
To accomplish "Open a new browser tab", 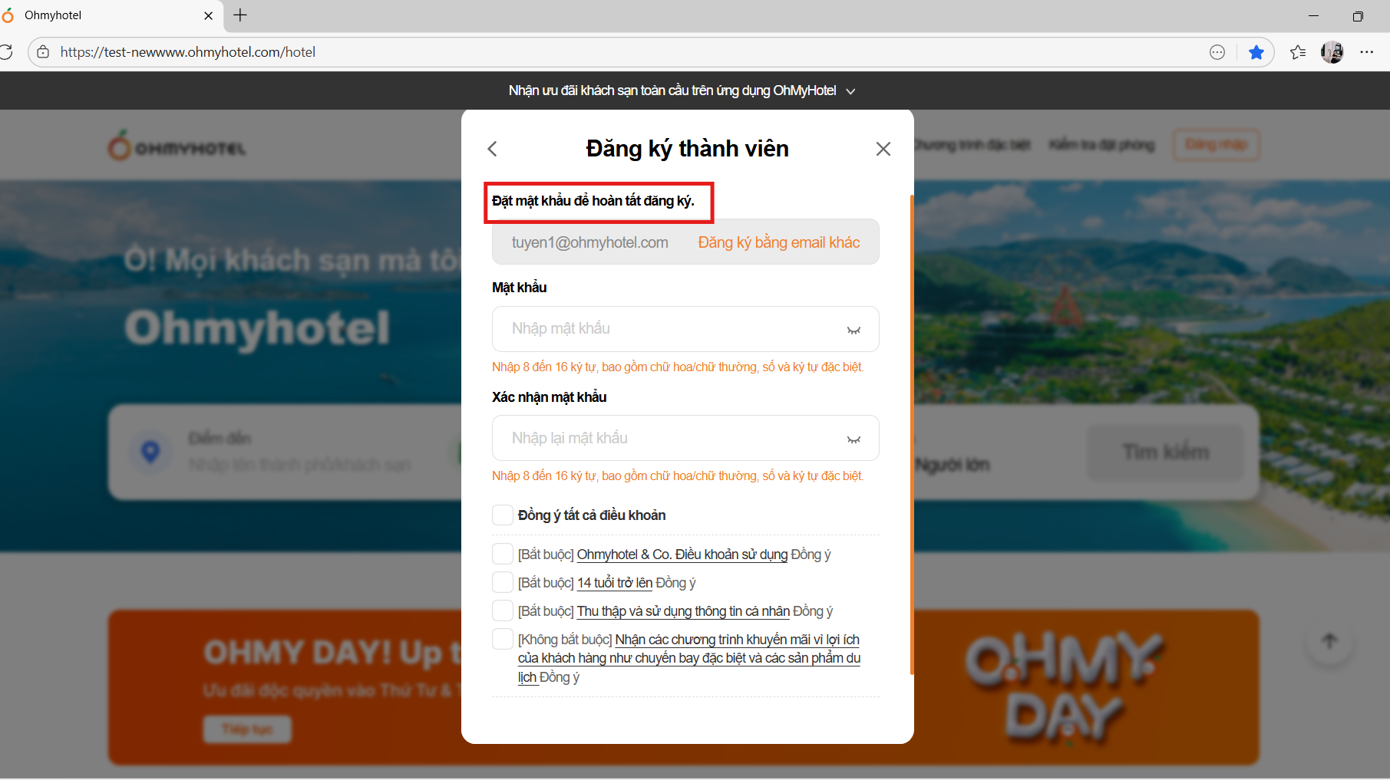I will 240,15.
